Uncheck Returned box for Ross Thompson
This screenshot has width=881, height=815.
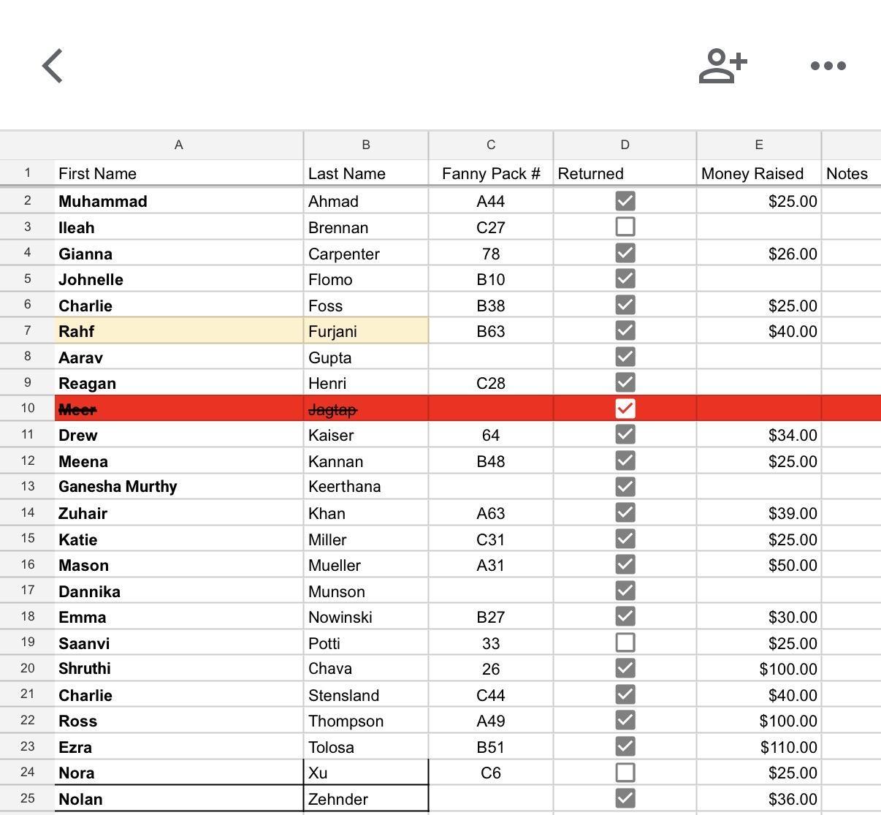(625, 721)
